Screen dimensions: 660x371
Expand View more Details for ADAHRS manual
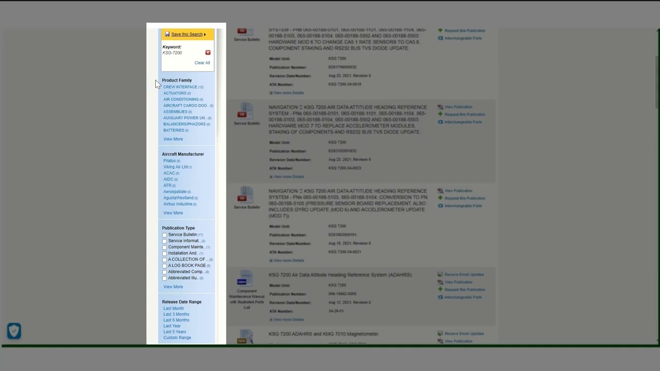tap(287, 320)
